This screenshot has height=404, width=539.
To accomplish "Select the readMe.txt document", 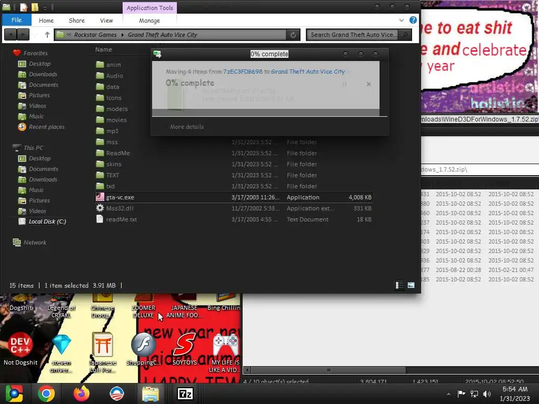I will [234, 219].
